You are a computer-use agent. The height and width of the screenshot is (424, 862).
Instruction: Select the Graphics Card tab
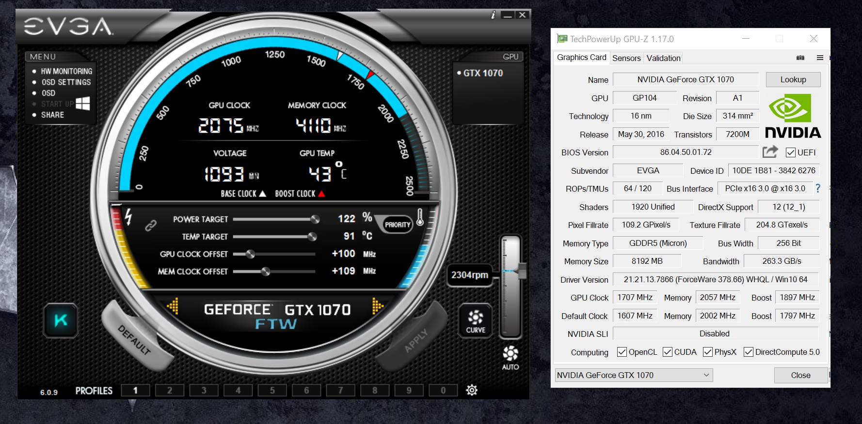pyautogui.click(x=581, y=58)
